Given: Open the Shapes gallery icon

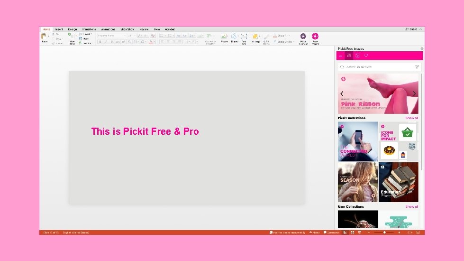Looking at the screenshot, I should [234, 37].
